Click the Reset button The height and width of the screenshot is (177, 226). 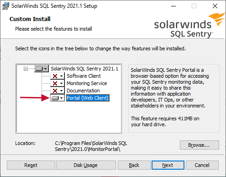click(x=31, y=165)
